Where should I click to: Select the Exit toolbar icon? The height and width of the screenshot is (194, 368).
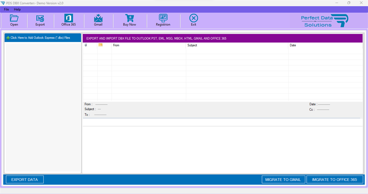pyautogui.click(x=193, y=20)
